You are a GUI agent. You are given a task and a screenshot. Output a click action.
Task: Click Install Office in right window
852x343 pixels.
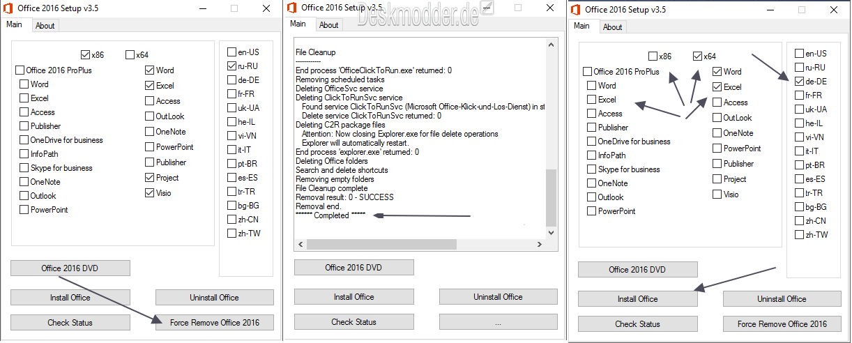click(638, 299)
